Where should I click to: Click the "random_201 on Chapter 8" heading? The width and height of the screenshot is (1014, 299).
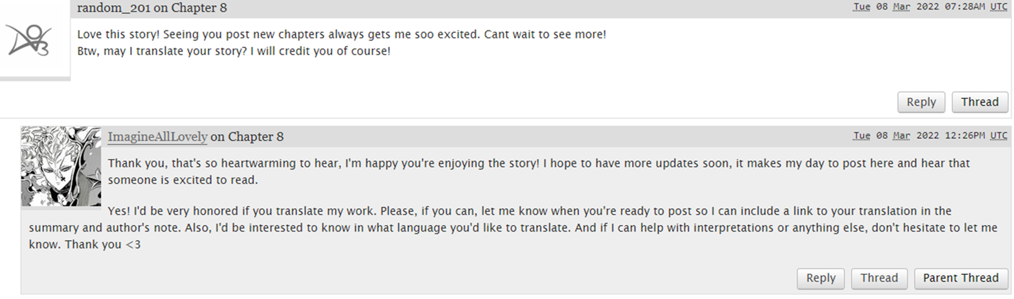pyautogui.click(x=152, y=8)
